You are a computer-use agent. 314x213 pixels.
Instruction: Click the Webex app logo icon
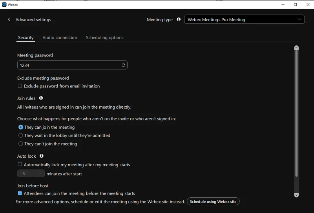click(x=4, y=5)
